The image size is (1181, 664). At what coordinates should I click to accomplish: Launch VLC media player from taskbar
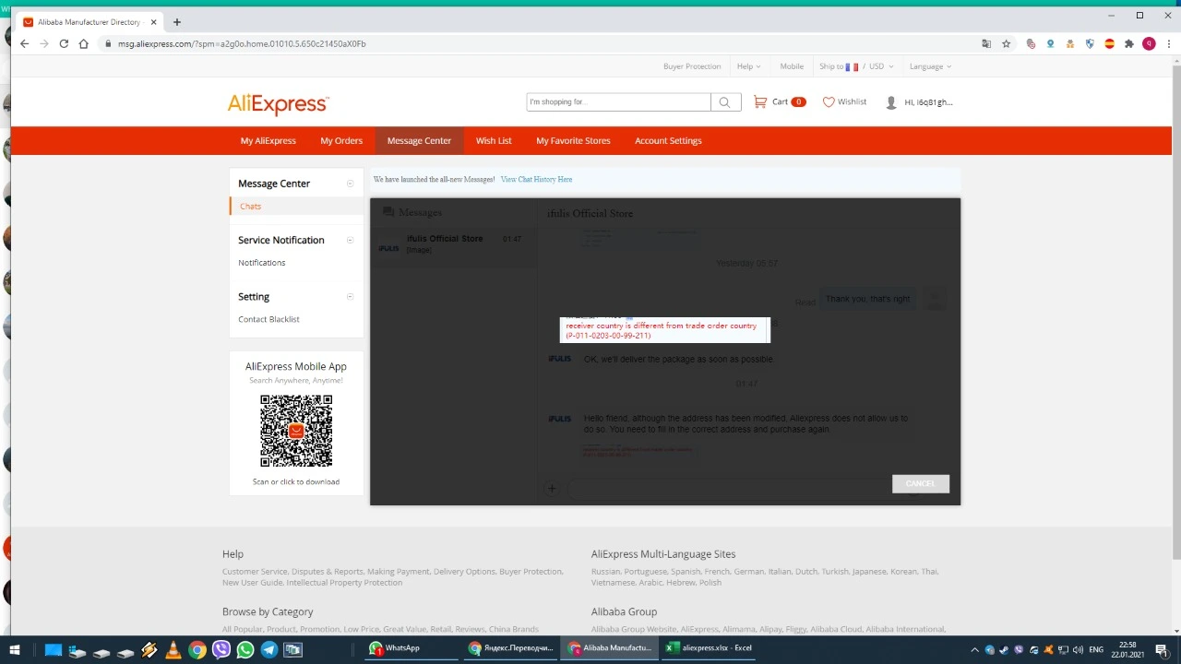173,650
